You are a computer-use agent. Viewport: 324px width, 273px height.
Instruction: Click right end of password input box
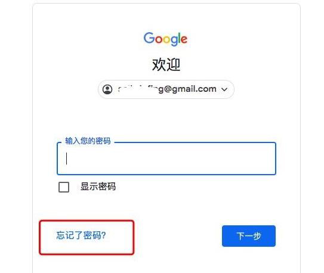tap(269, 159)
